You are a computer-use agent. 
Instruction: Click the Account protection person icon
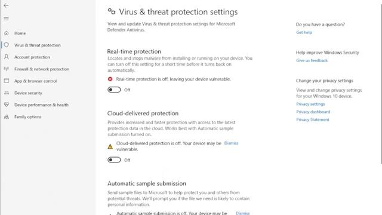(7, 57)
